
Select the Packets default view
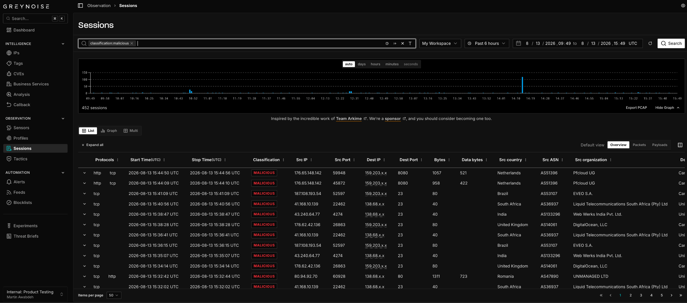point(639,145)
